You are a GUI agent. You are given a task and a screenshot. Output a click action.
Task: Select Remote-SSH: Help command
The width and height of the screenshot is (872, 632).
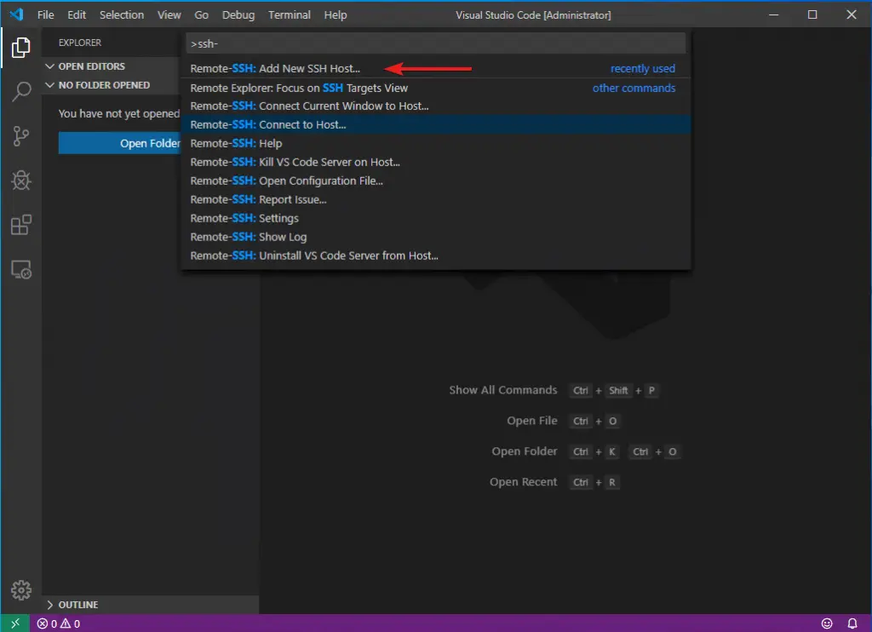(436, 144)
